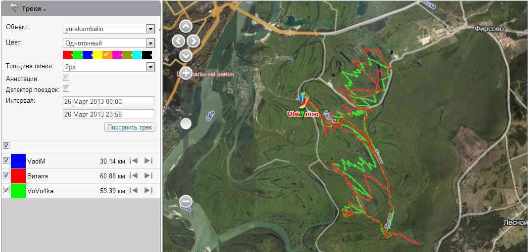
Task: Jump to the start of the VadiM track
Action: [x=133, y=161]
